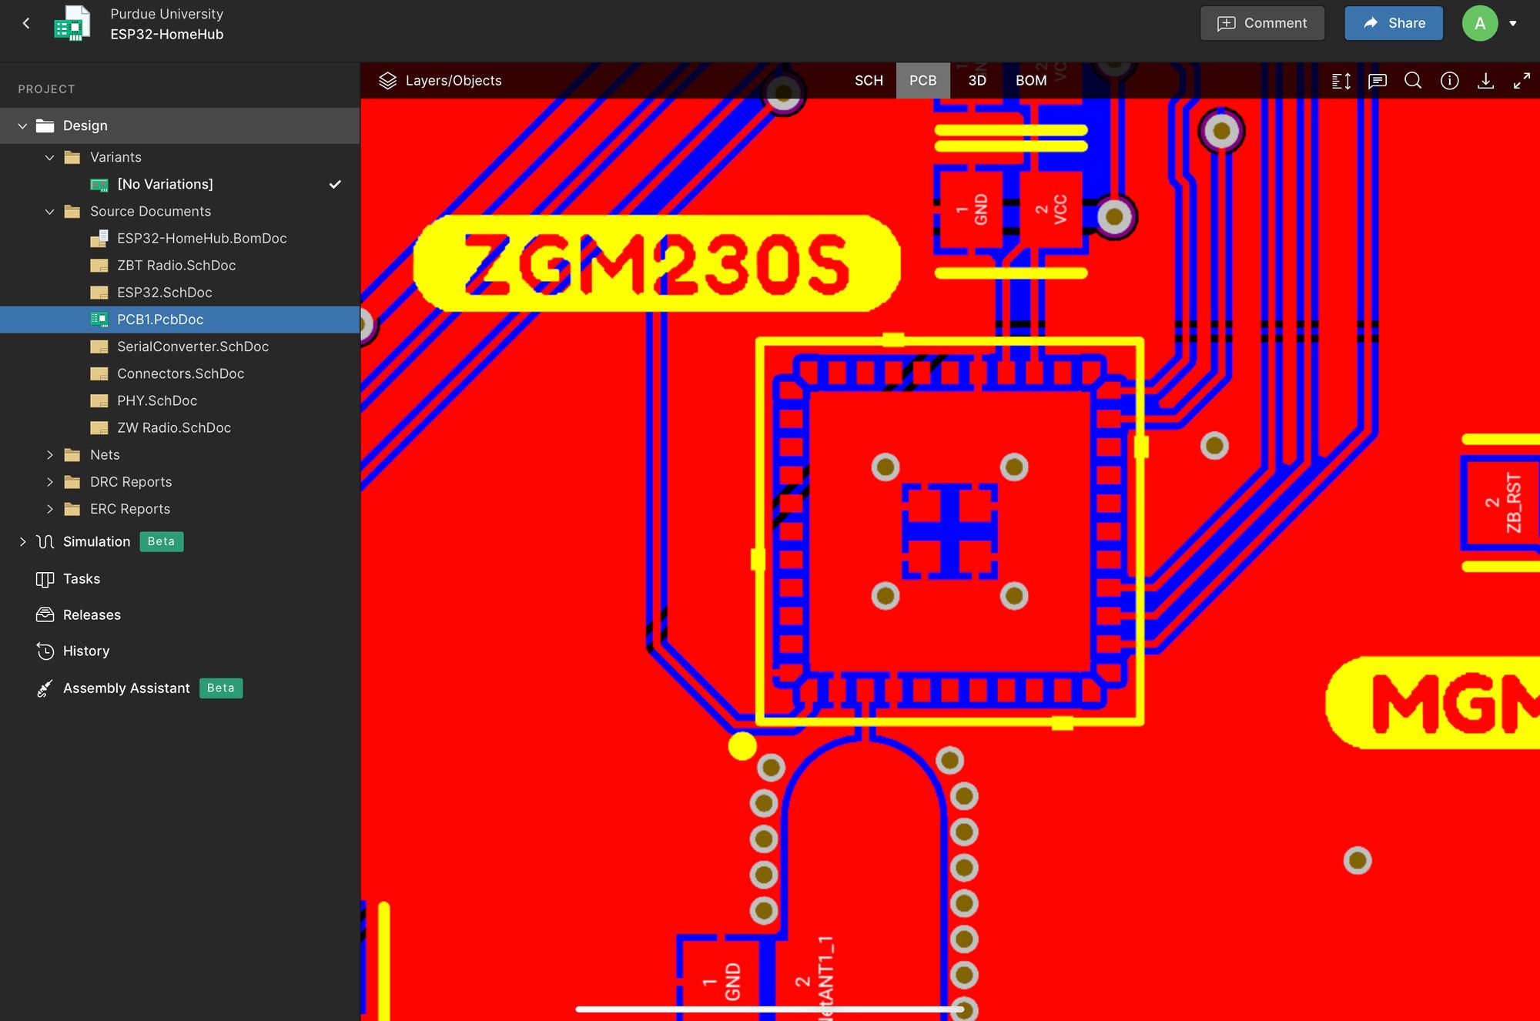Image resolution: width=1540 pixels, height=1021 pixels.
Task: Collapse the Variants folder
Action: (49, 157)
